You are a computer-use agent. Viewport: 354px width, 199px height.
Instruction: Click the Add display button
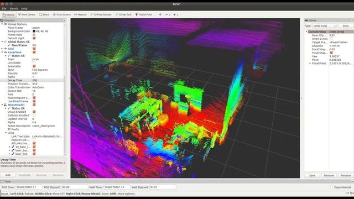[8, 175]
